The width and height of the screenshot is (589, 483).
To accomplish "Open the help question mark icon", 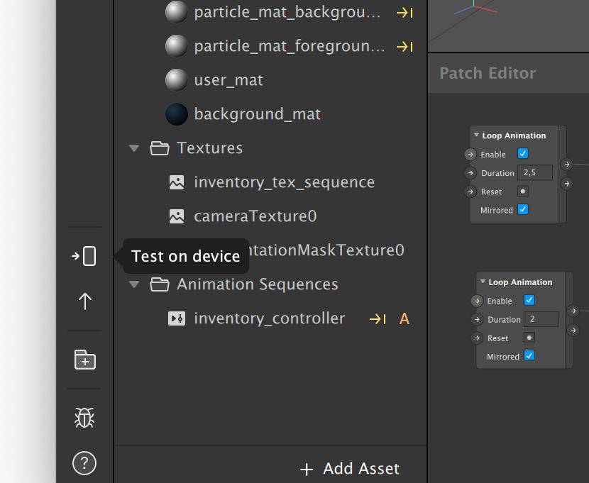I will (x=84, y=463).
